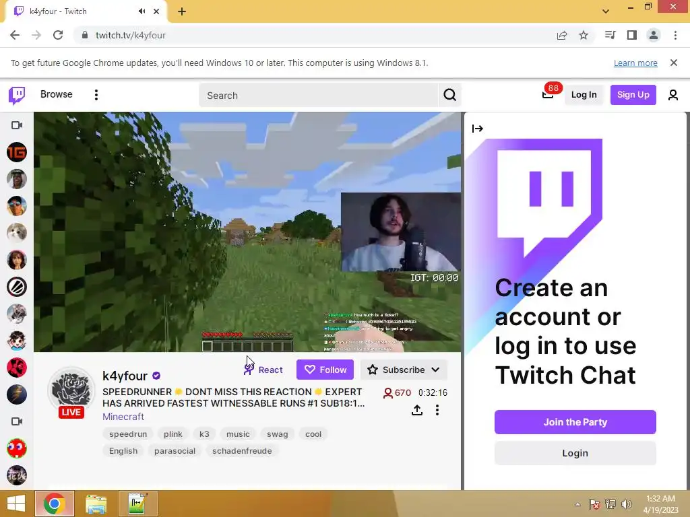Click the stream title text
This screenshot has width=690, height=517.
[x=234, y=397]
